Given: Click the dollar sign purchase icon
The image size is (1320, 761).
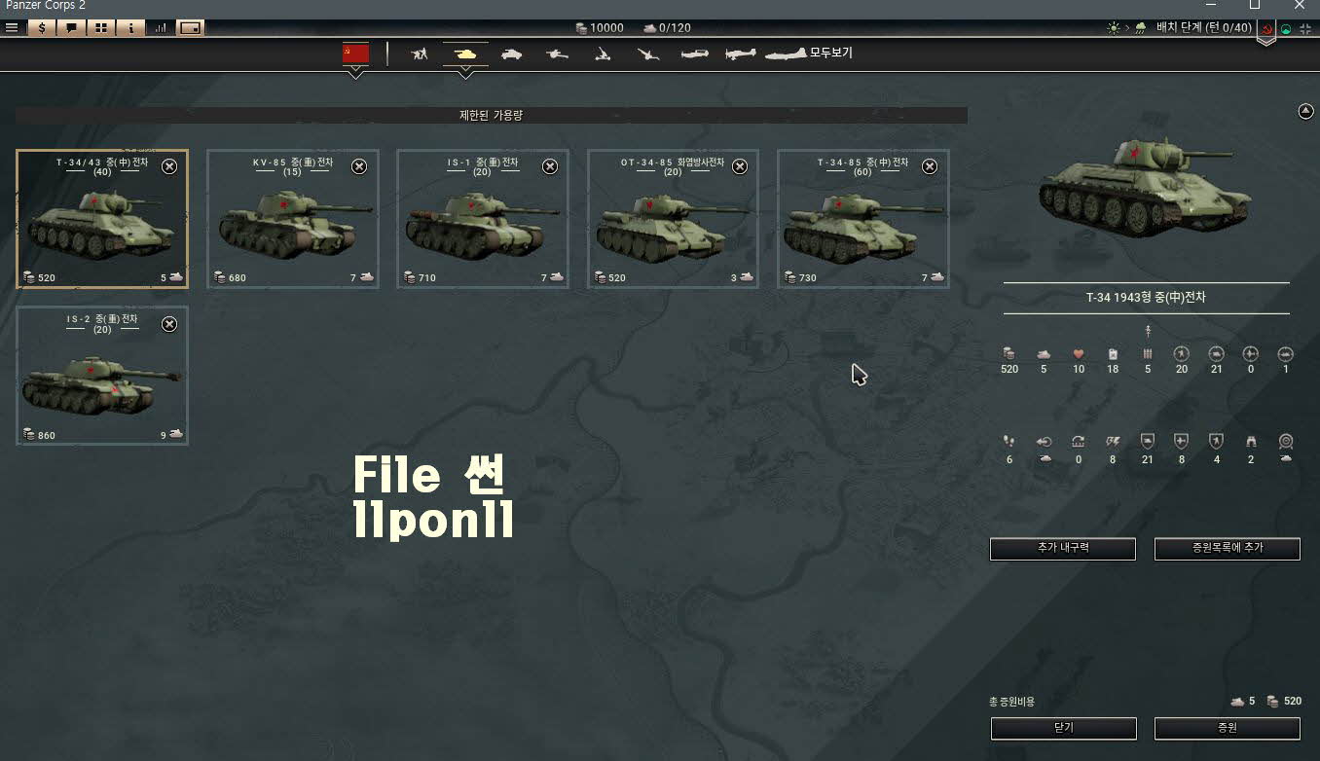Looking at the screenshot, I should coord(41,28).
